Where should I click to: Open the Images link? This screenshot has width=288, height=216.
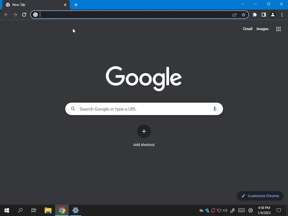[262, 29]
